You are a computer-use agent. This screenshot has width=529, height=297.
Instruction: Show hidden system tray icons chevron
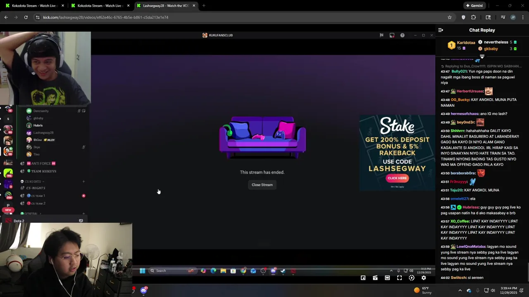click(460, 290)
